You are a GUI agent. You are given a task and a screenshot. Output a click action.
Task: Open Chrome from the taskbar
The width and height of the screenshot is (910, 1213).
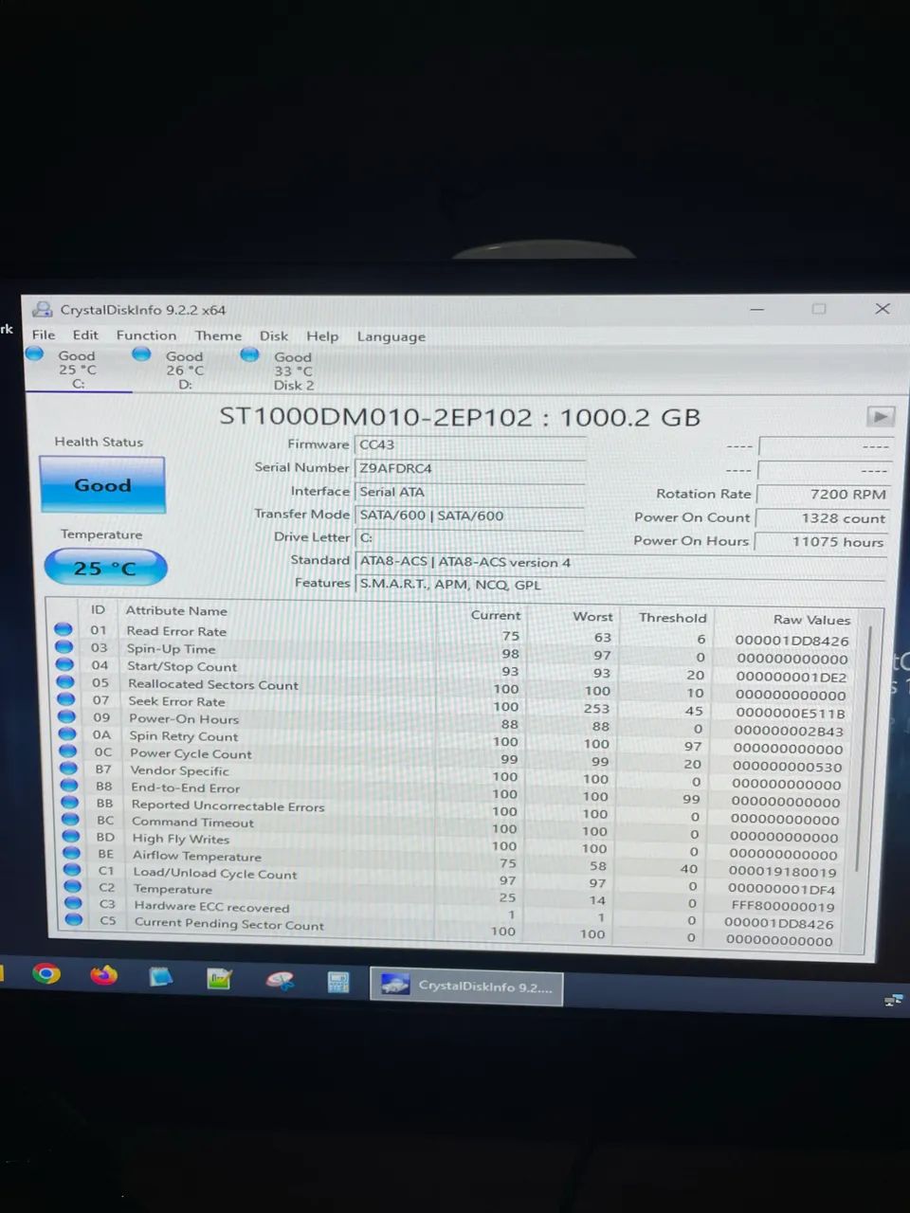pos(45,973)
